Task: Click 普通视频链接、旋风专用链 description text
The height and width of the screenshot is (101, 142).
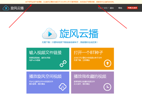Action: point(40,58)
